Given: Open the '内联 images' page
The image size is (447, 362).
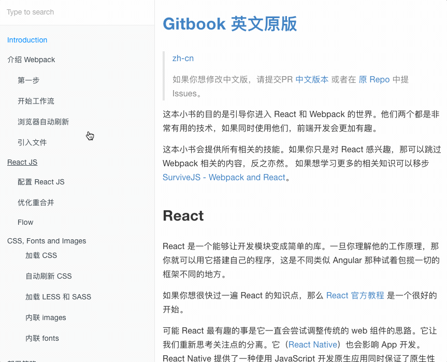Looking at the screenshot, I should [x=46, y=317].
